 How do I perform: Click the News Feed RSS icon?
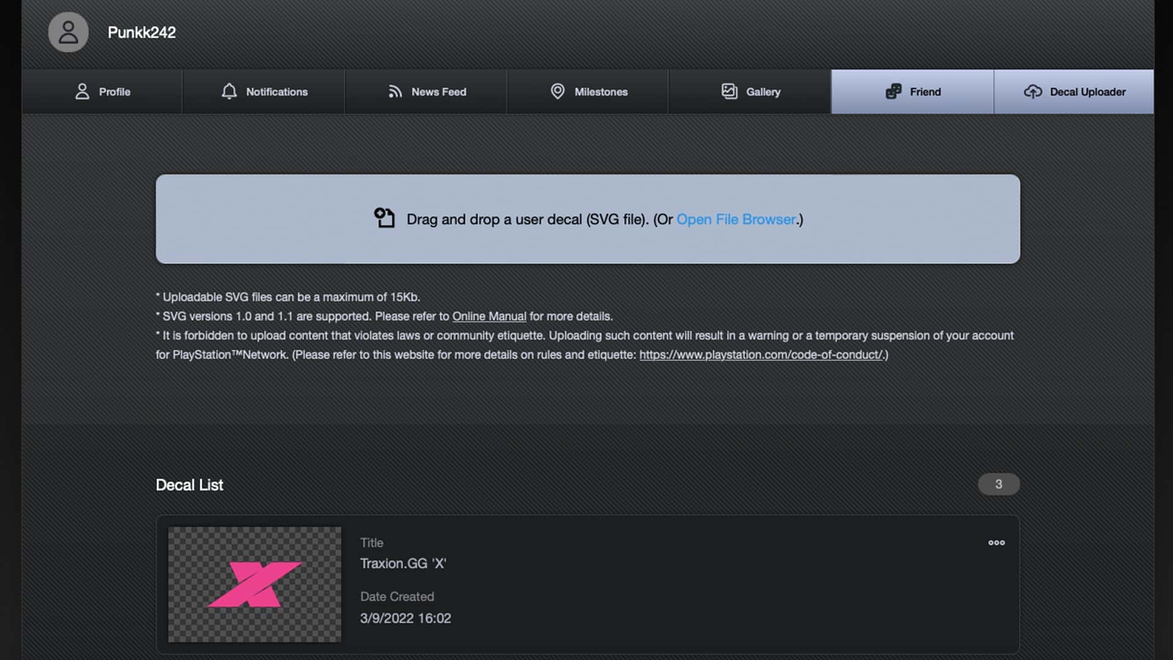(x=395, y=92)
